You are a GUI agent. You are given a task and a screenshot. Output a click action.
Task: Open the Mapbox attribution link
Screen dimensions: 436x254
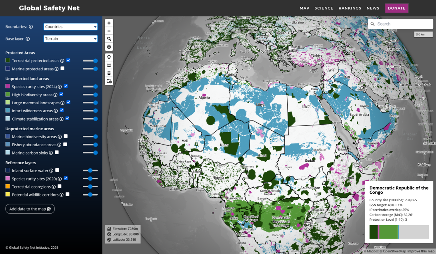(x=371, y=251)
